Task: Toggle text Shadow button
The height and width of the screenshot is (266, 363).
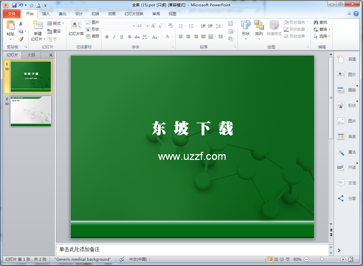Action: click(130, 37)
